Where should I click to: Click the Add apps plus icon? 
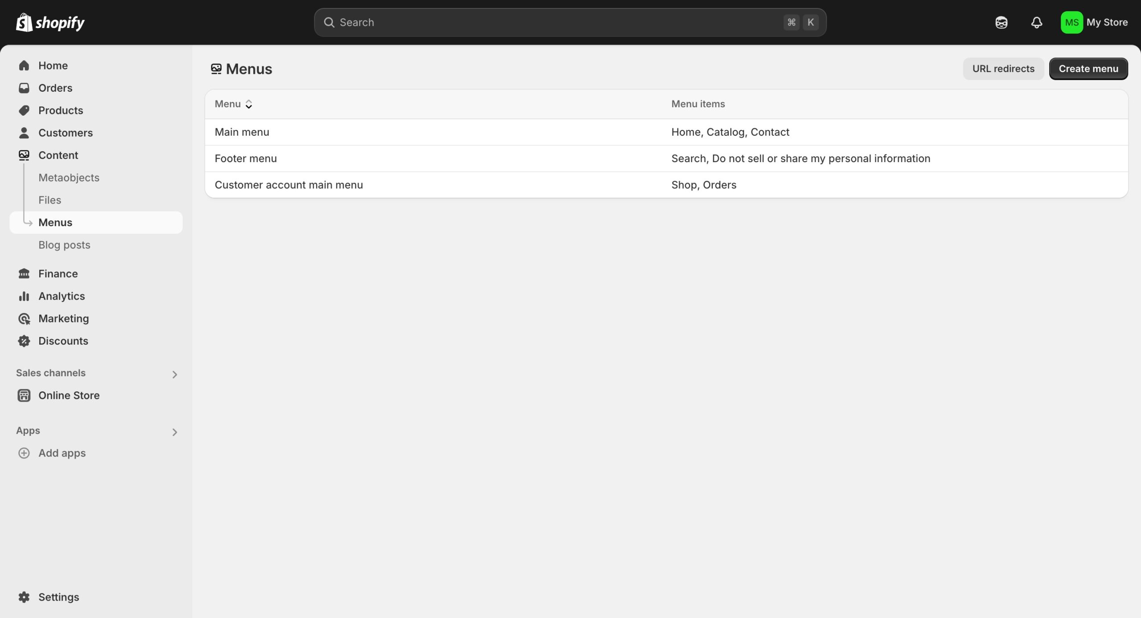(x=24, y=453)
